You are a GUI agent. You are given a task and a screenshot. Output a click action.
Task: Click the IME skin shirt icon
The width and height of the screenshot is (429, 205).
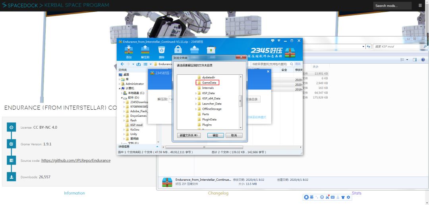pyautogui.click(x=343, y=197)
